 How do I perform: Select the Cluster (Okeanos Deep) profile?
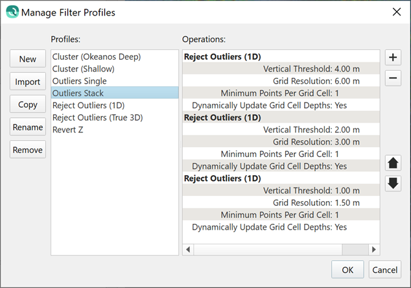point(97,57)
